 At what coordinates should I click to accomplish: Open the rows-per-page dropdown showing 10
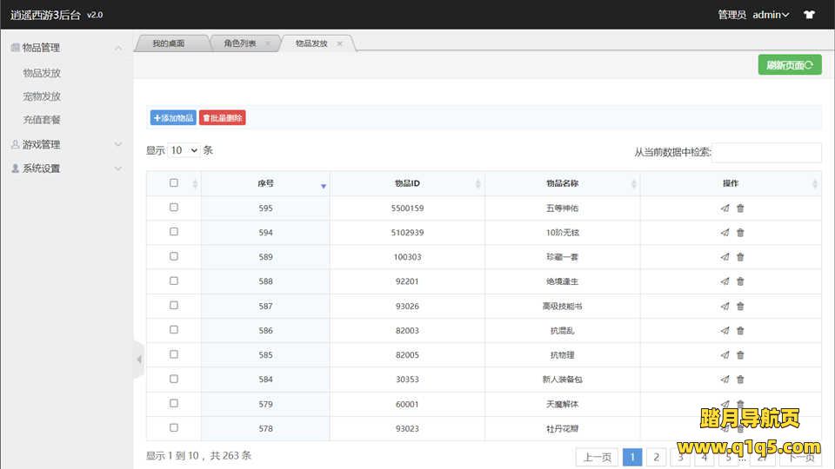(x=184, y=150)
